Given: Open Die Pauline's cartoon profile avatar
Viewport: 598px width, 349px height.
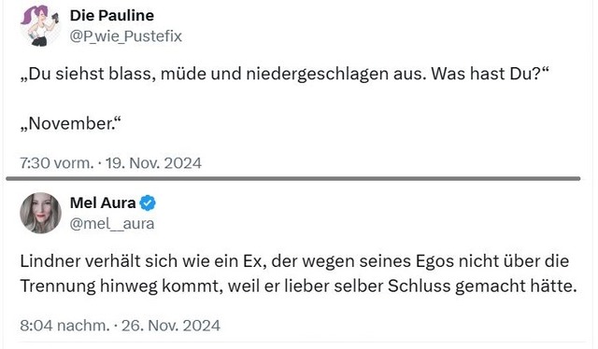Looking at the screenshot, I should click(40, 25).
